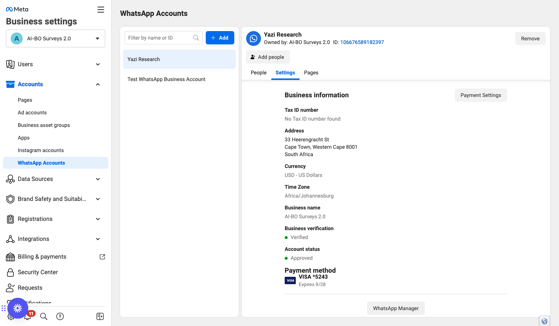This screenshot has width=559, height=326.
Task: Click account ID link 106676589182397
Action: pos(362,42)
